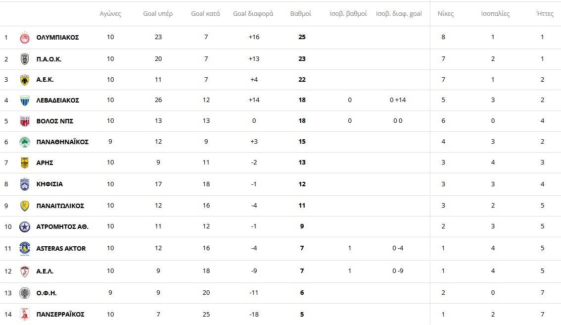Click the P.A.O.K. club logo
The width and height of the screenshot is (561, 325).
[x=24, y=59]
